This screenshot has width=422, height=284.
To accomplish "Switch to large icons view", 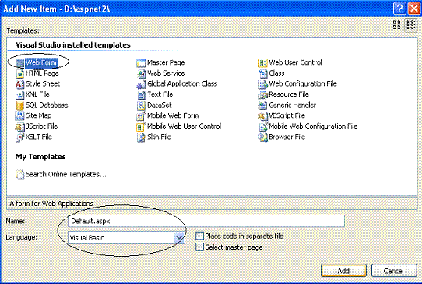I will [x=397, y=25].
